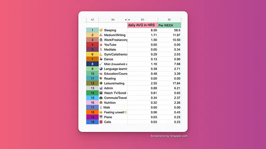Click the bar chart Admin icon
Image resolution: width=266 pixels, height=149 pixels.
[x=101, y=88]
